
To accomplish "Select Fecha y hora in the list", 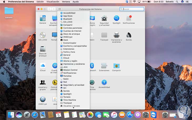I will point(73,52).
